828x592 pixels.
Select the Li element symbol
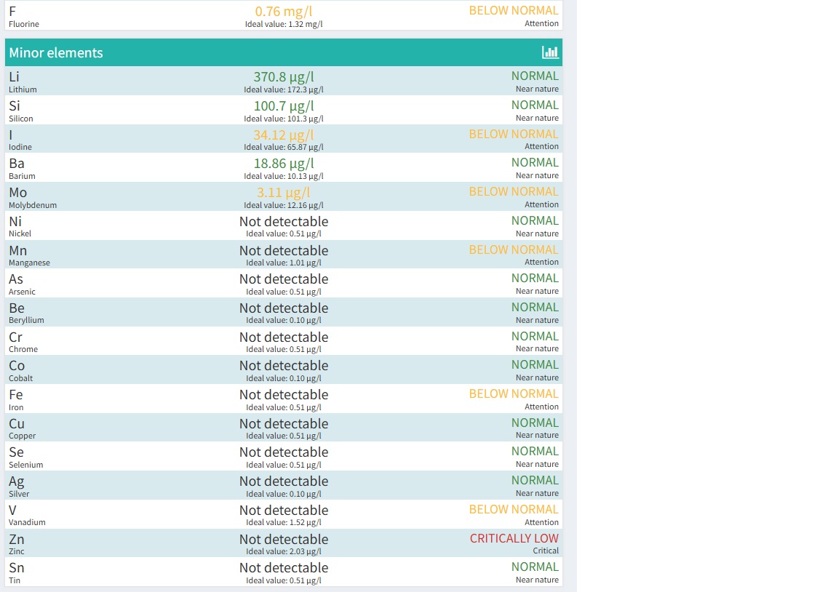tap(15, 77)
